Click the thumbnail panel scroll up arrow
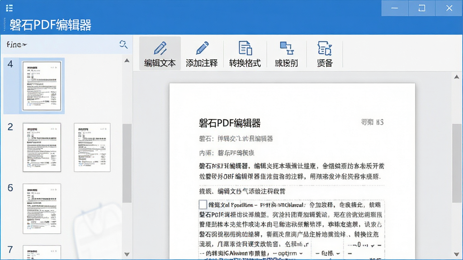 coord(127,61)
